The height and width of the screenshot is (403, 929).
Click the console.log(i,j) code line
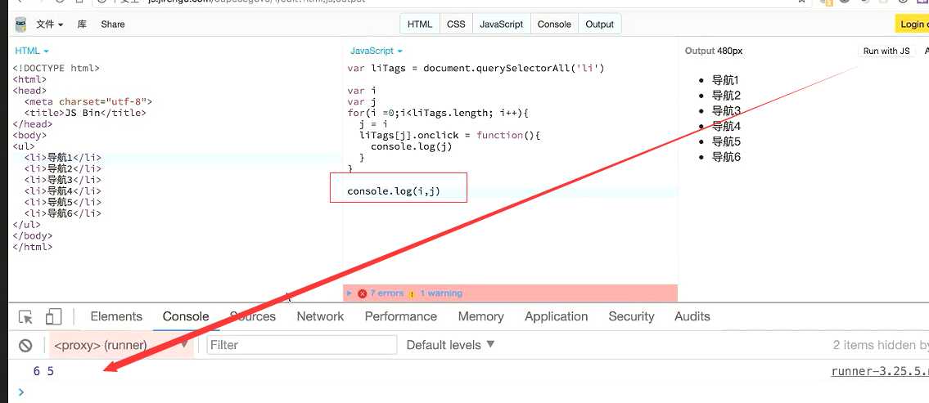tap(394, 191)
